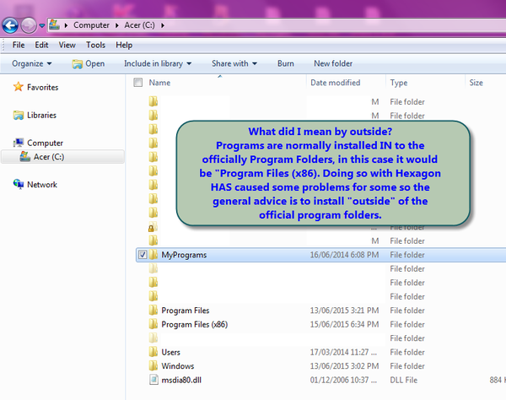Expand the address bar root chevron

pos(66,25)
